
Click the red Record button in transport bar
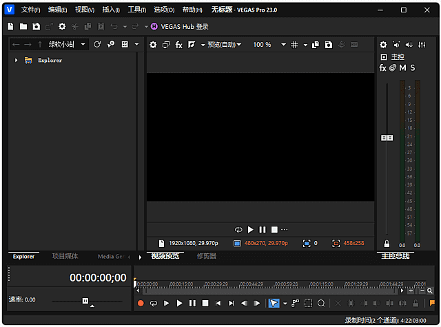click(141, 304)
